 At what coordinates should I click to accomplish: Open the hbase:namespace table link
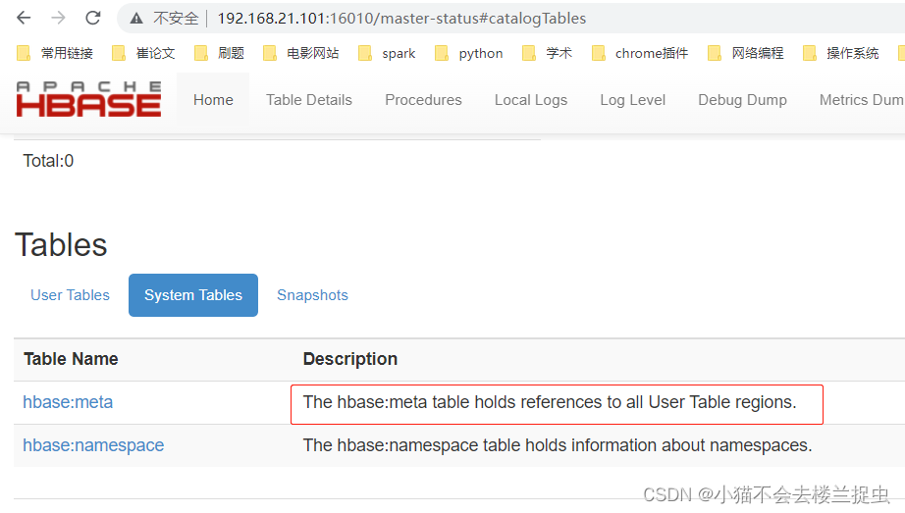click(x=93, y=445)
